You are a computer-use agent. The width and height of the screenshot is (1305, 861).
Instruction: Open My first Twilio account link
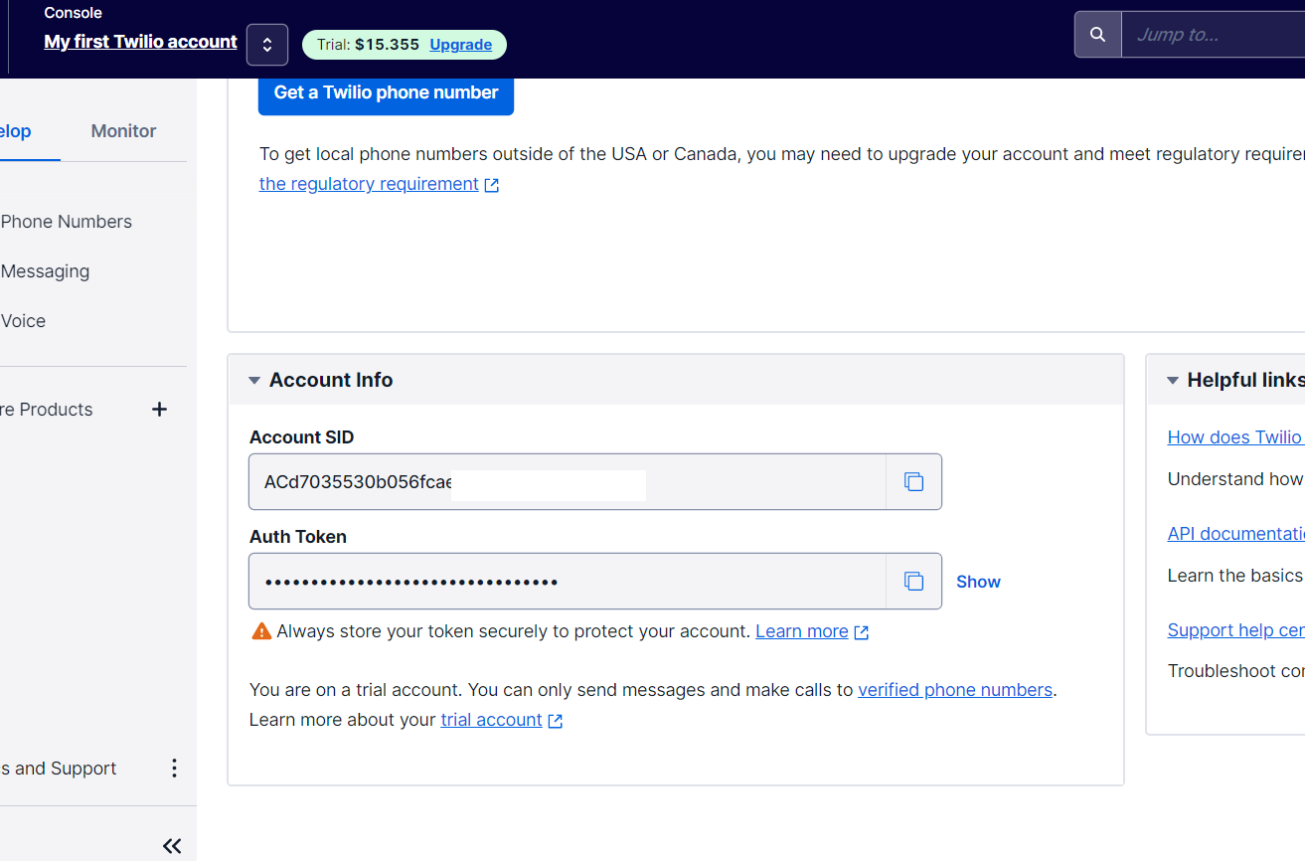[141, 42]
